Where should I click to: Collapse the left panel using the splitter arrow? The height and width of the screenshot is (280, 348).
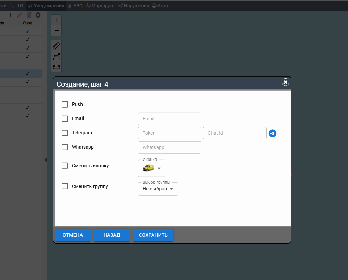pos(45,160)
